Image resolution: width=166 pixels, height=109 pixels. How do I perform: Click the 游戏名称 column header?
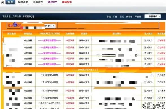pos(11,33)
